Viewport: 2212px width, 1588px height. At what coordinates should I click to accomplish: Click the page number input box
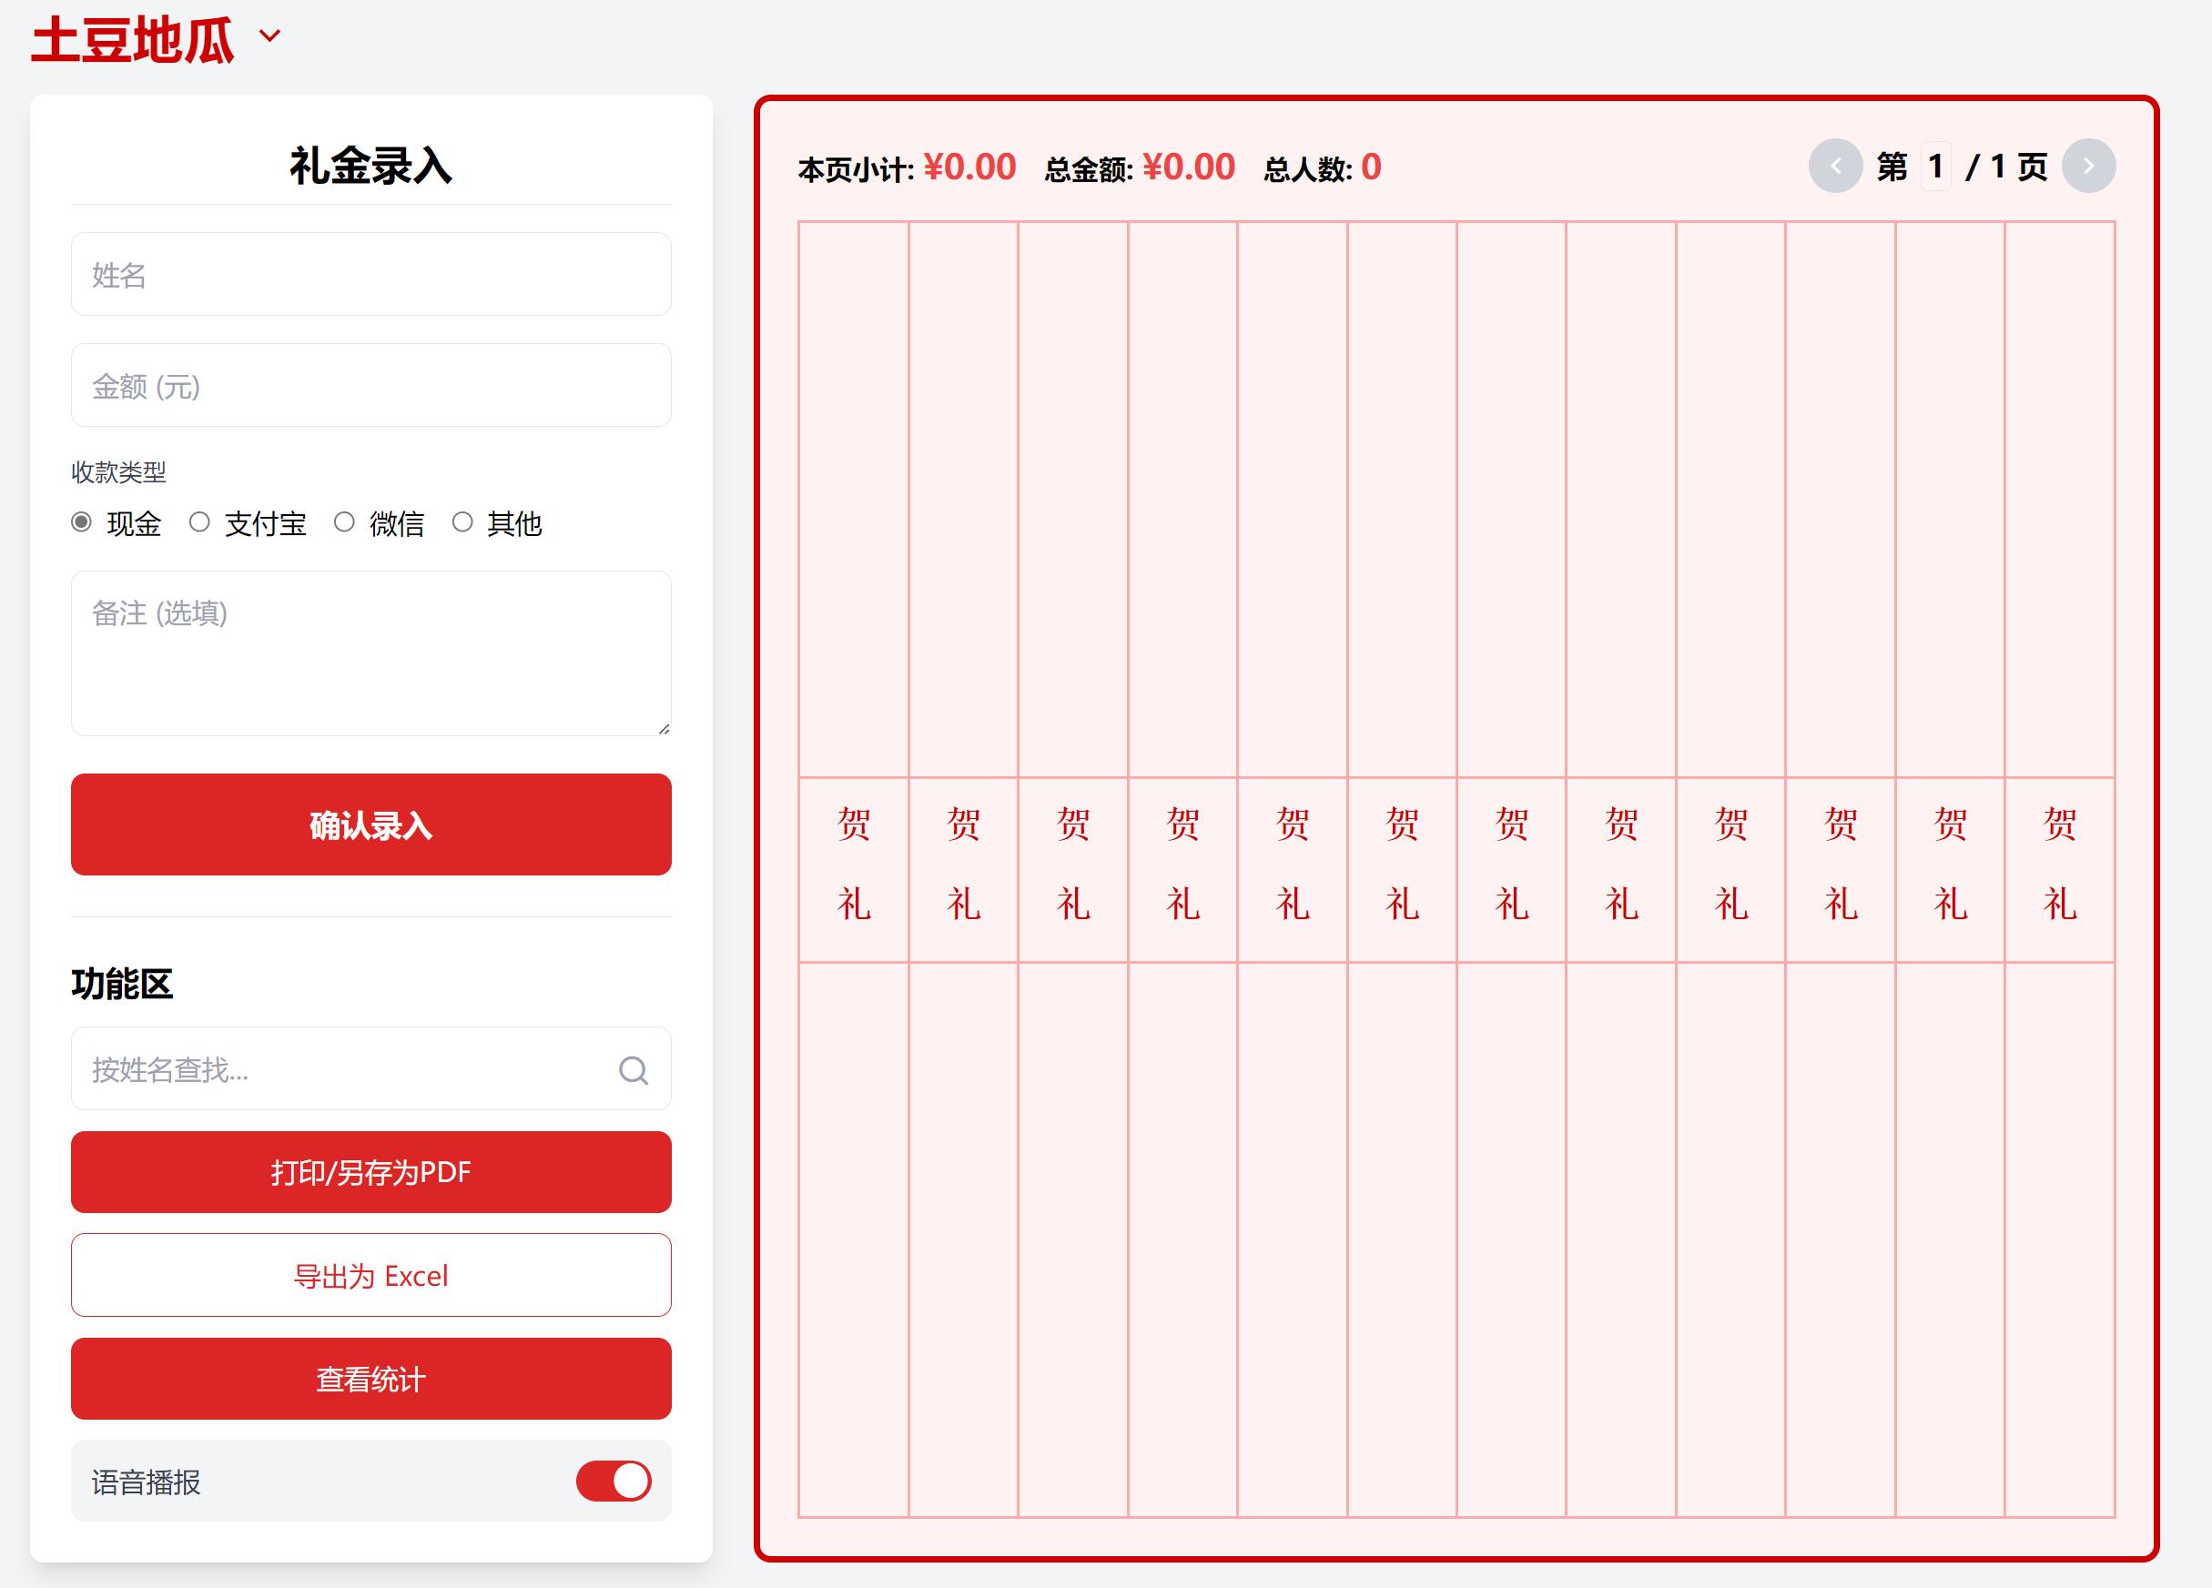[x=1935, y=166]
